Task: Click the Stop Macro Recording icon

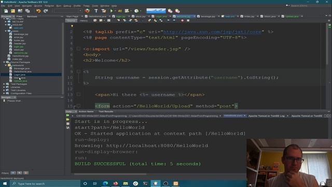Action: pos(188,21)
